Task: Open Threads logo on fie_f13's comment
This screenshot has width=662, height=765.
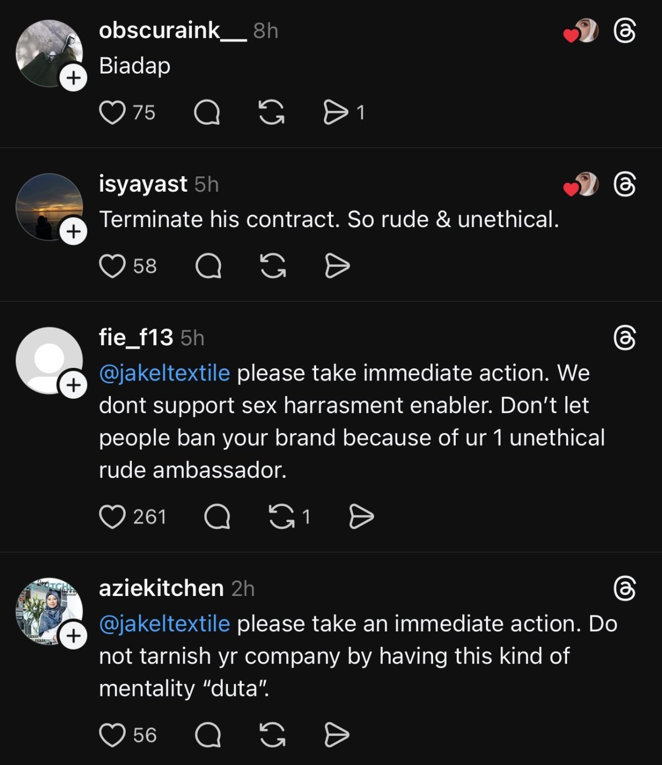Action: pyautogui.click(x=624, y=337)
